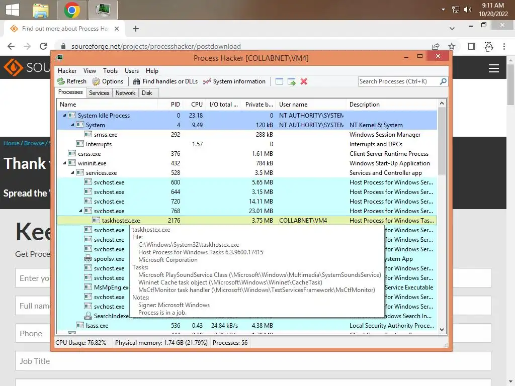The width and height of the screenshot is (515, 386).
Task: Click the lsass.exe process icon
Action: [x=80, y=325]
